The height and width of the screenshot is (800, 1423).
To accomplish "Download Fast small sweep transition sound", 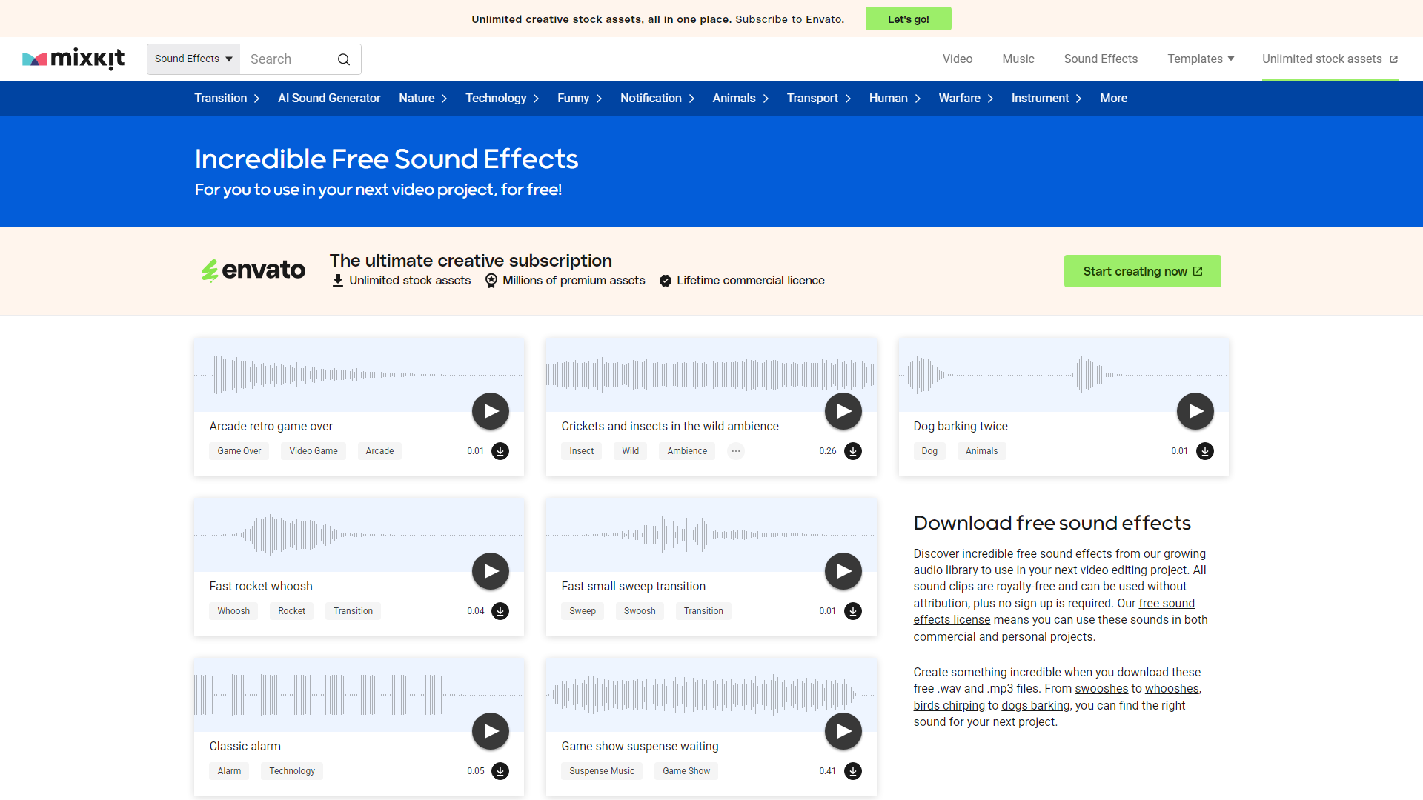I will pos(853,611).
